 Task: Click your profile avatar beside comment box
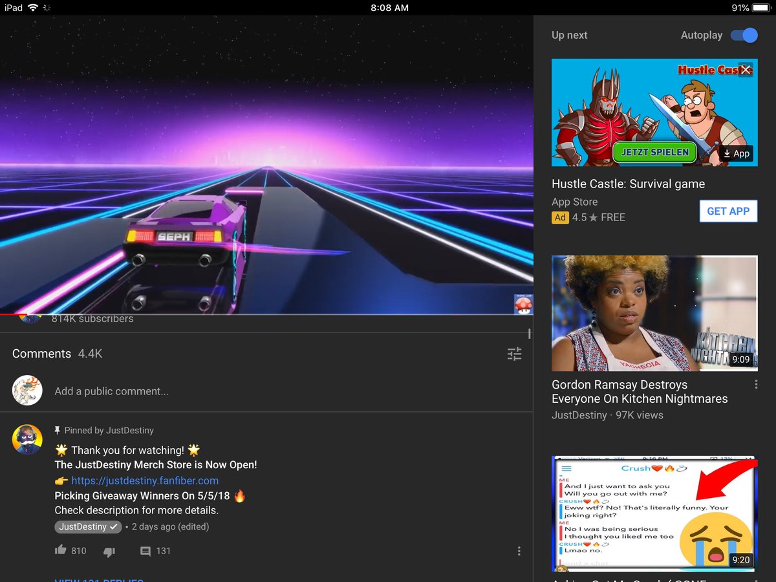27,391
